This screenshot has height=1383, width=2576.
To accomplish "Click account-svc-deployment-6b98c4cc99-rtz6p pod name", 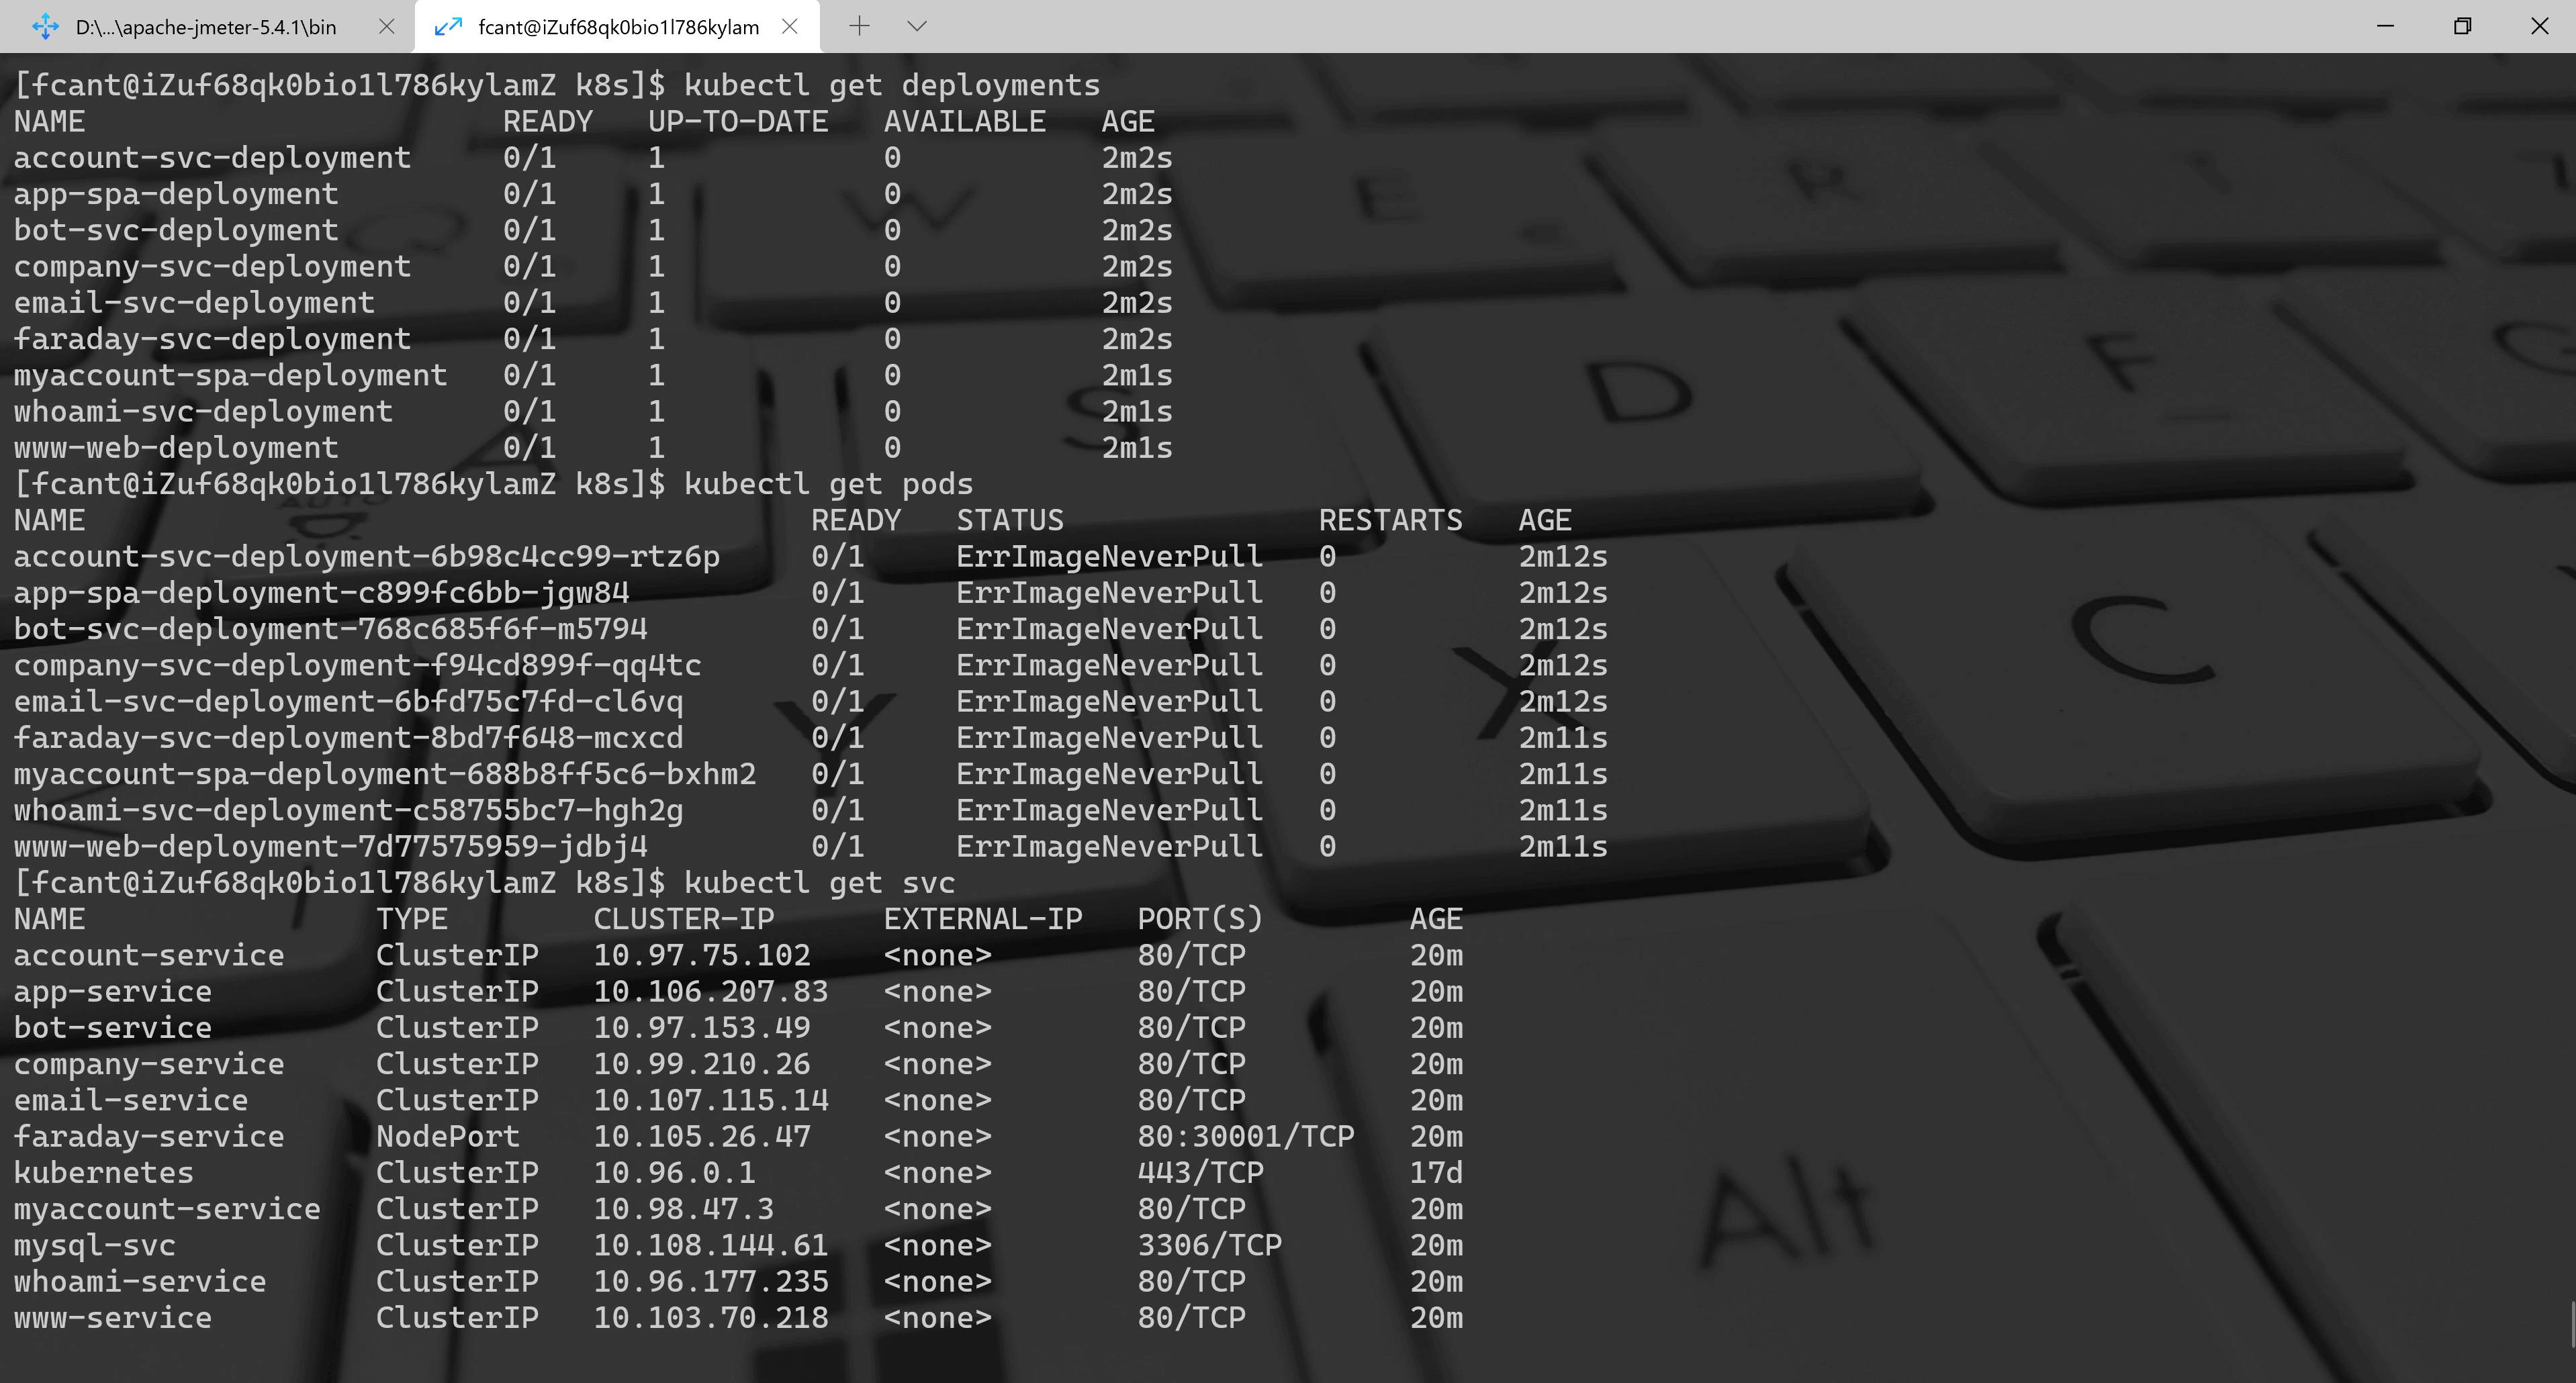I will point(366,557).
